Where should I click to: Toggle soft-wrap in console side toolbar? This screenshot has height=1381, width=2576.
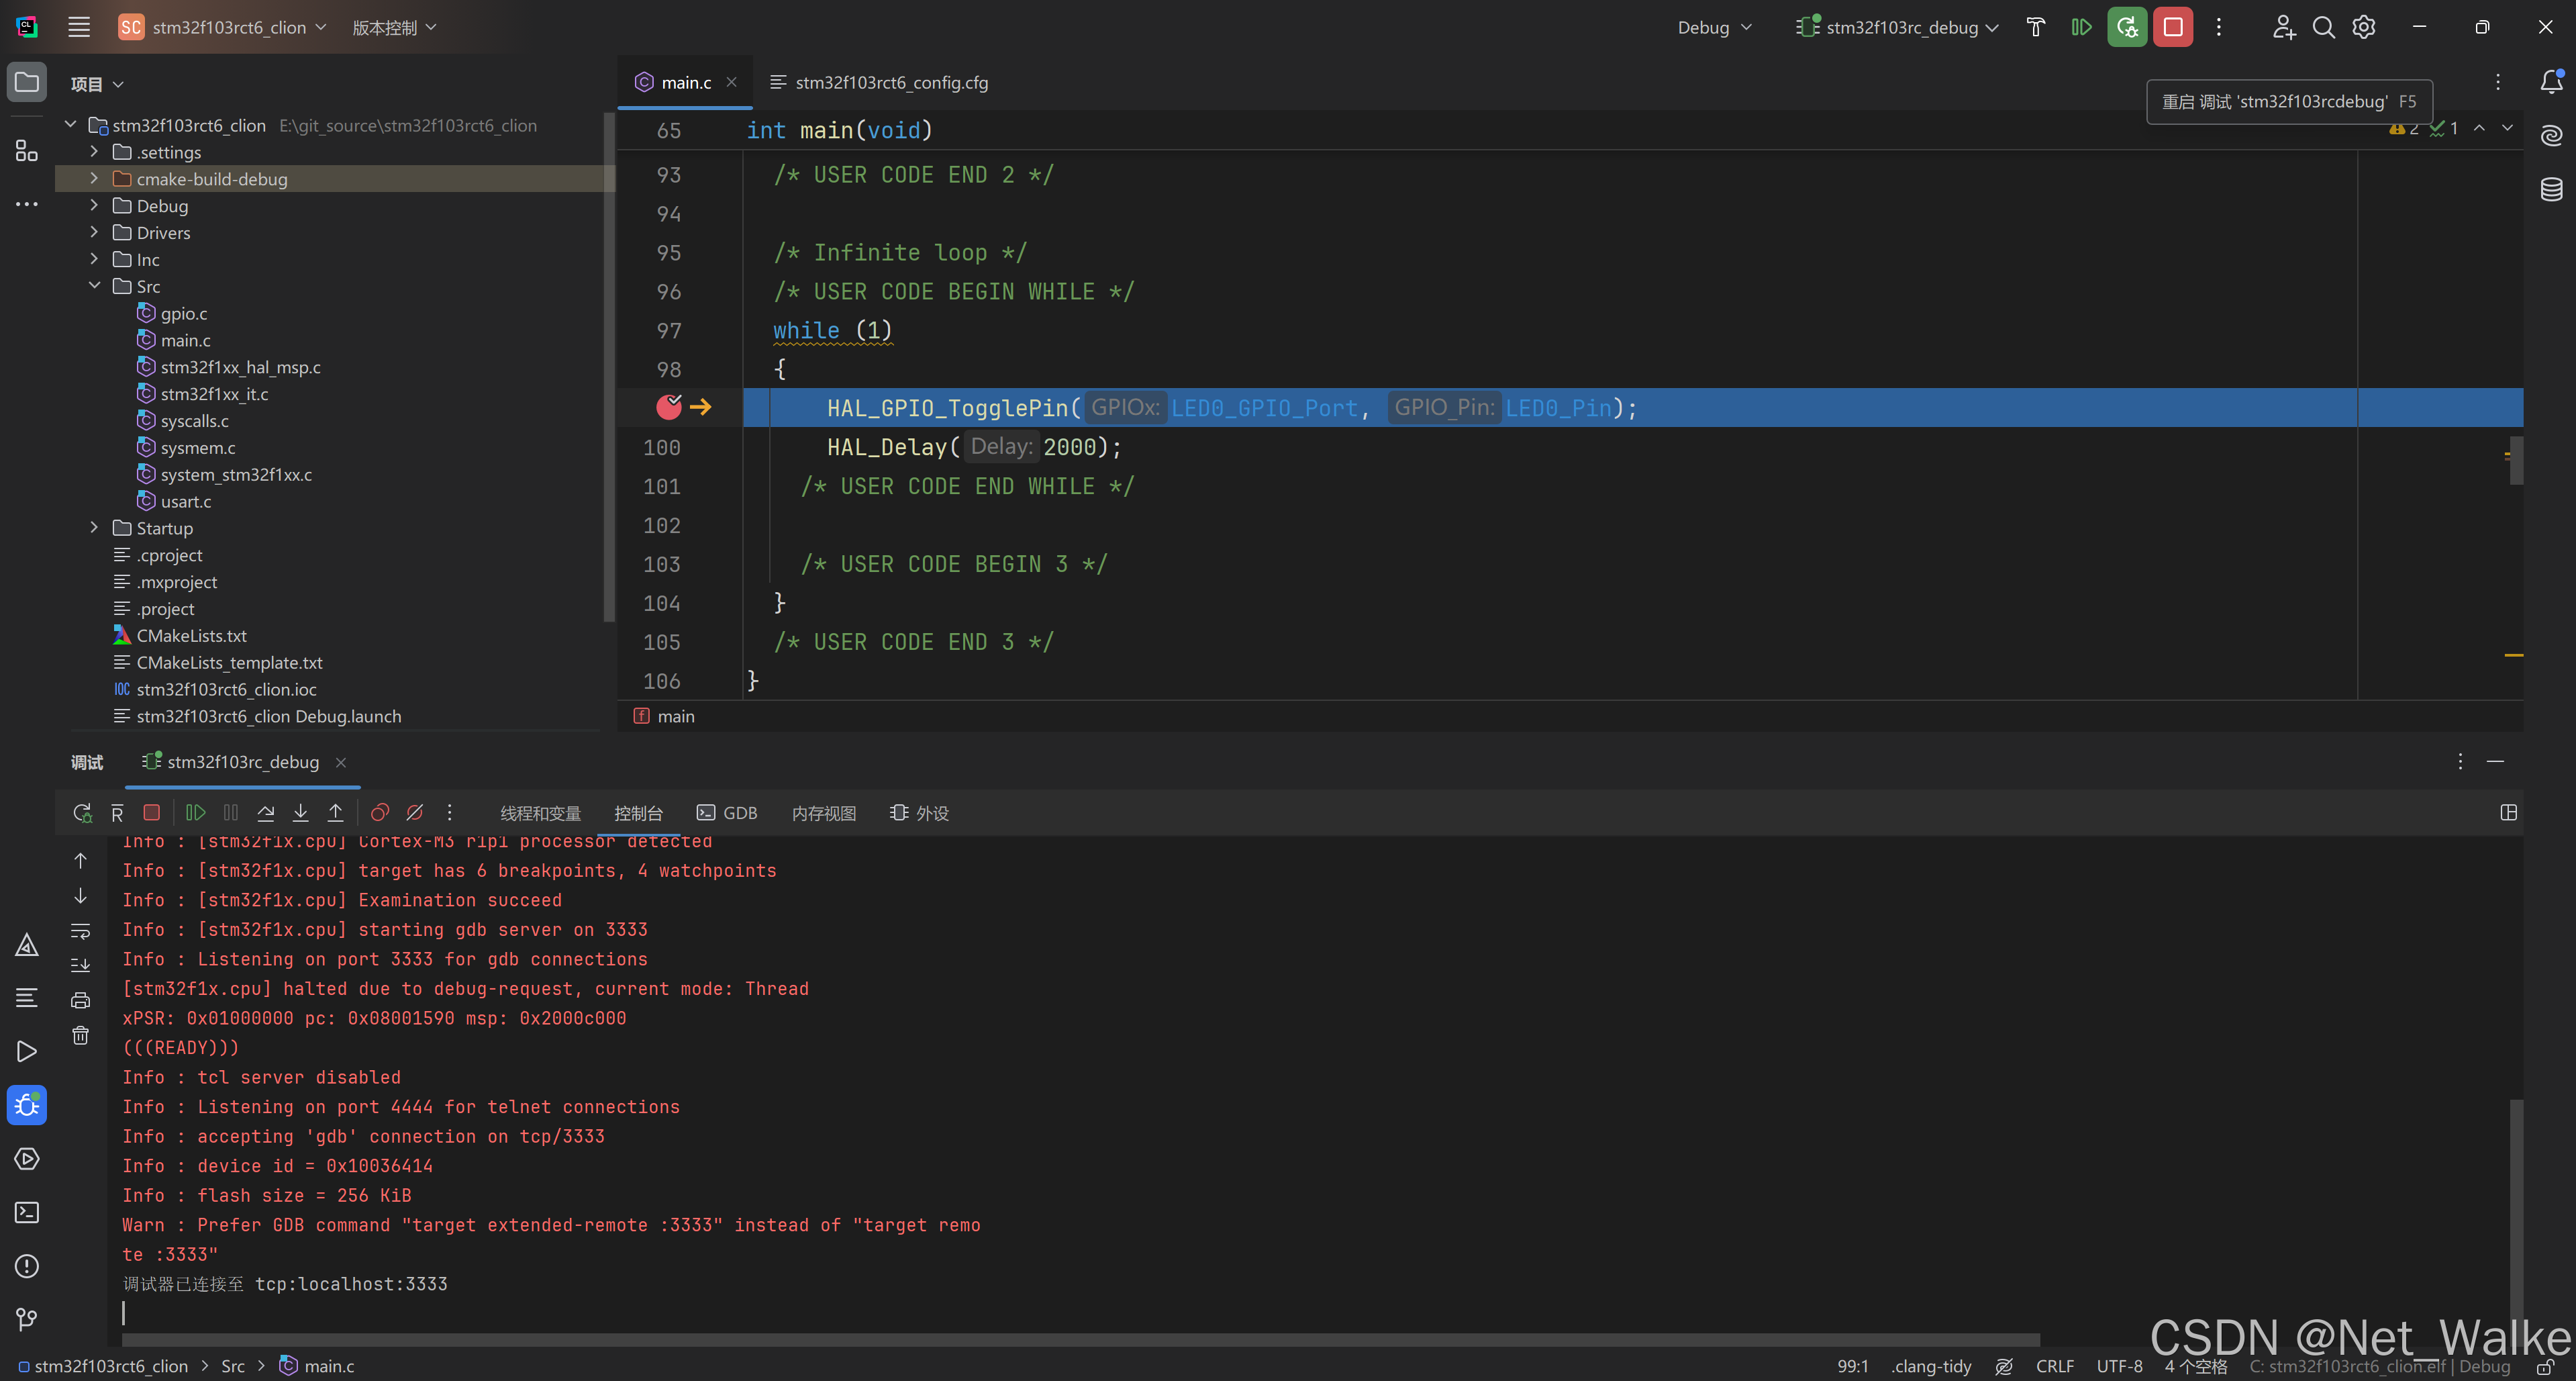click(81, 931)
